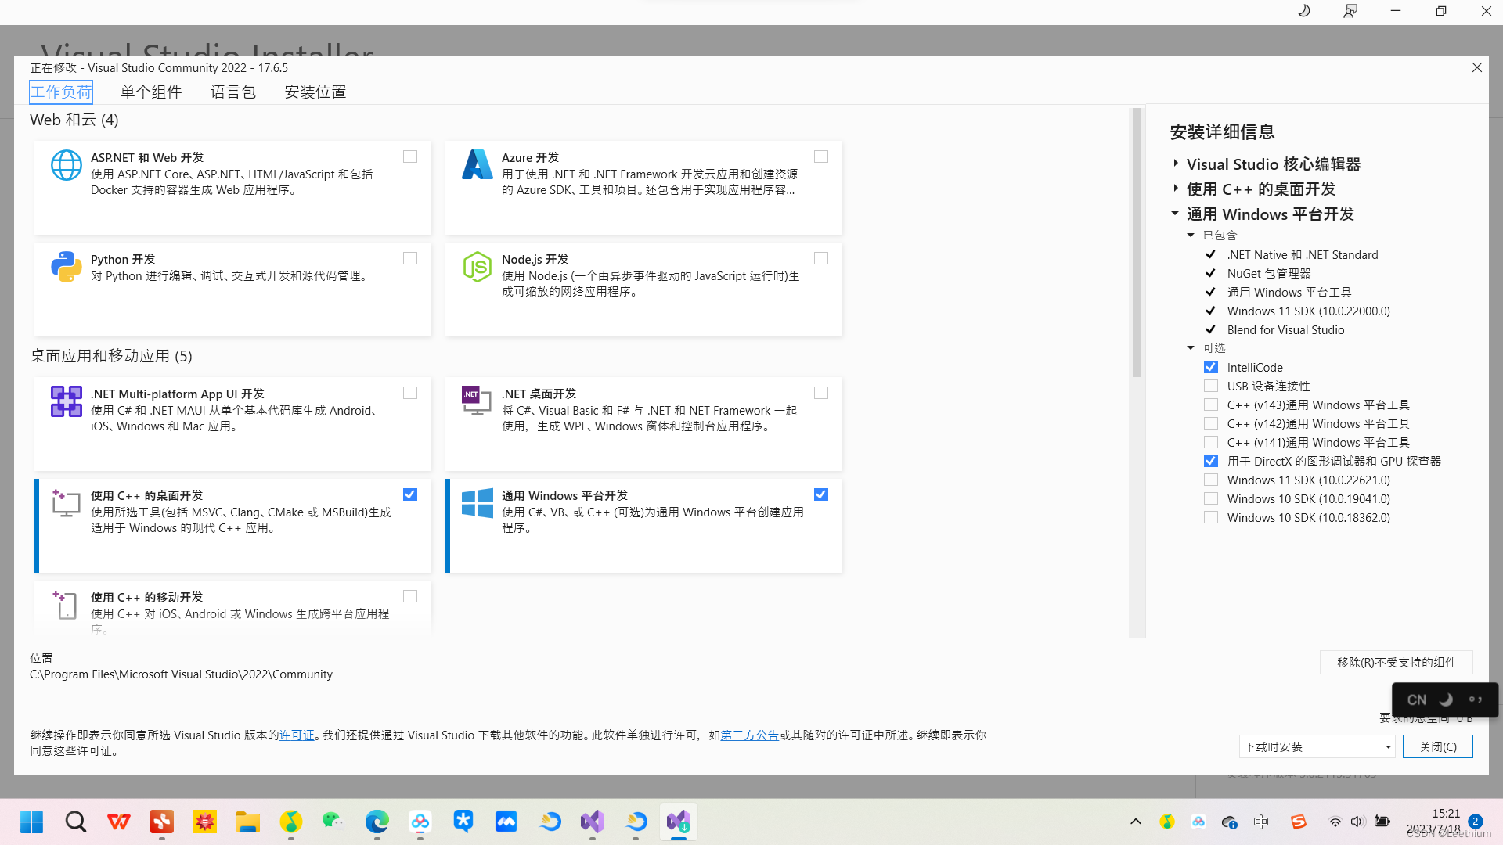The image size is (1503, 845).
Task: Expand Visual Studio 核心编辑器 node
Action: click(1176, 164)
